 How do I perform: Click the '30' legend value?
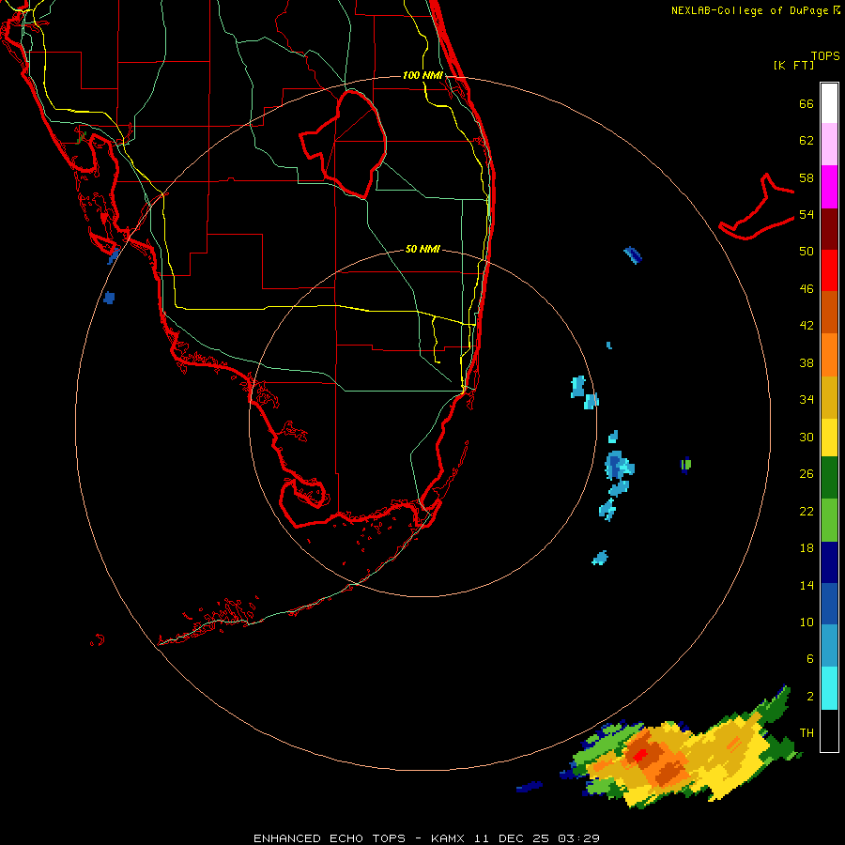pyautogui.click(x=807, y=437)
